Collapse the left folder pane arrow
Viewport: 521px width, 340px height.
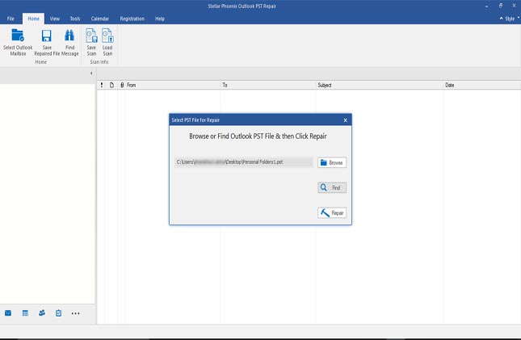[x=90, y=73]
